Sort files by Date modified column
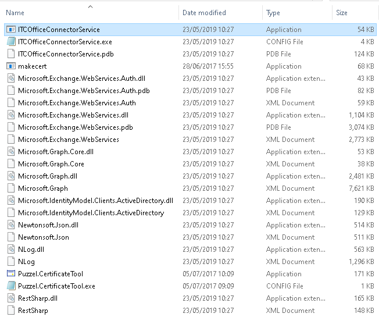379x317 pixels. 204,13
